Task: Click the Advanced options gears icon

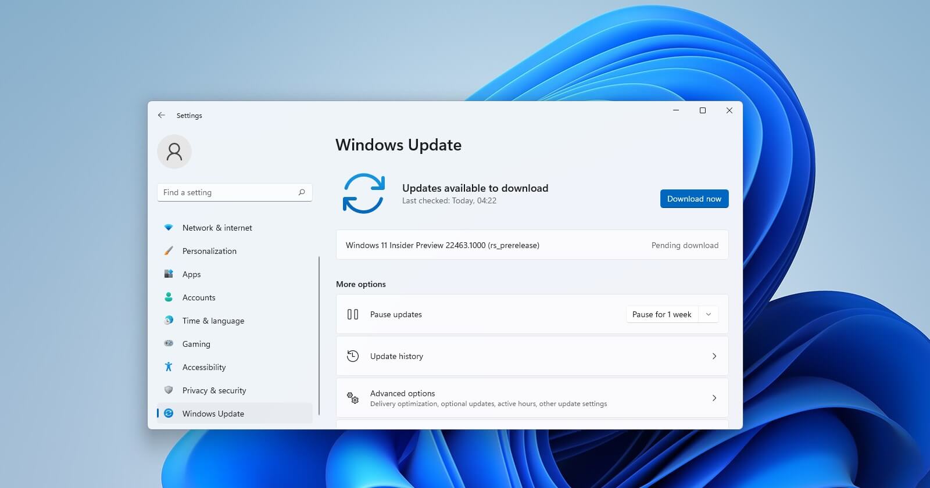Action: [353, 398]
